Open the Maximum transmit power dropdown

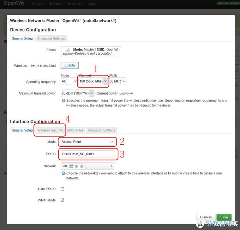point(77,93)
